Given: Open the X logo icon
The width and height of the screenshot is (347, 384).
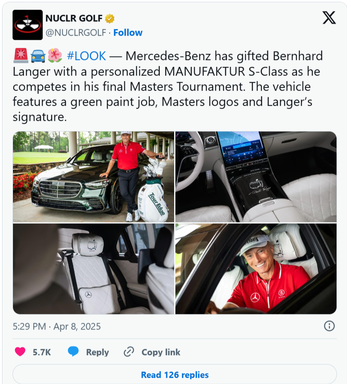Looking at the screenshot, I should pyautogui.click(x=329, y=18).
